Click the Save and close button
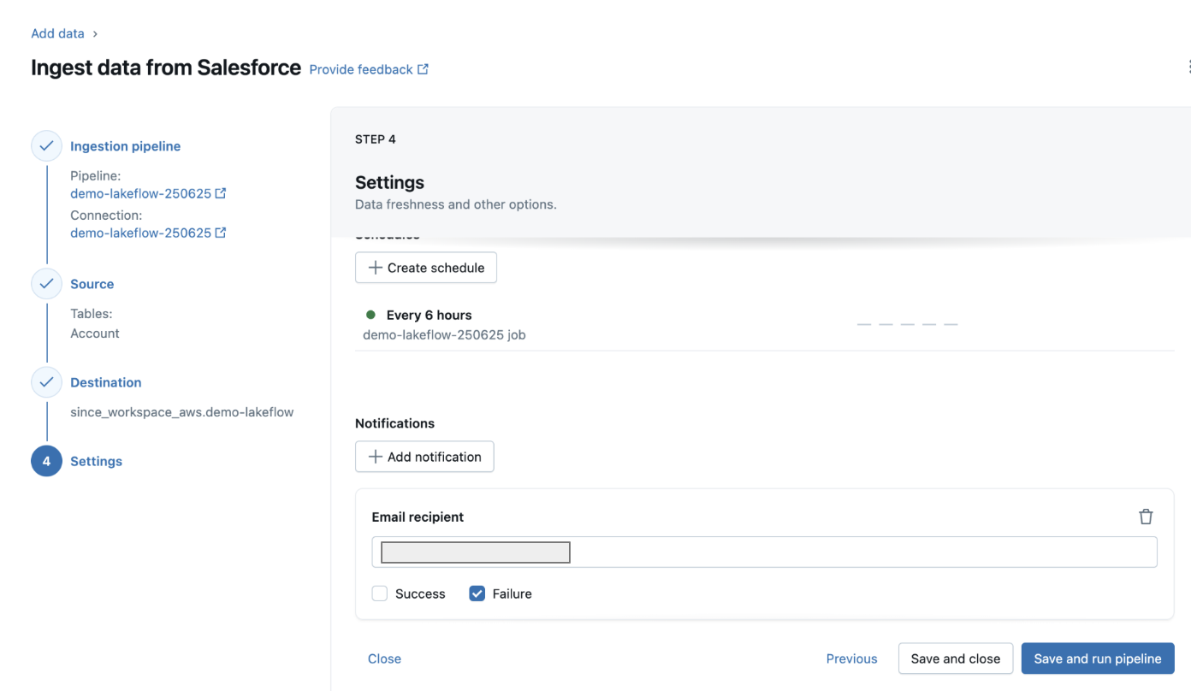 (x=955, y=659)
